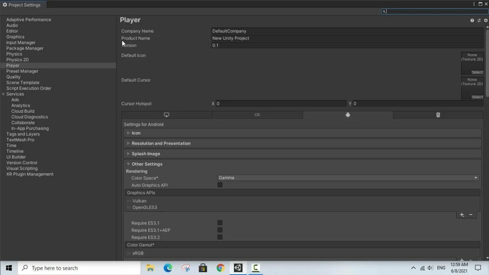Open File Explorer from the taskbar
Image resolution: width=489 pixels, height=275 pixels.
(150, 268)
